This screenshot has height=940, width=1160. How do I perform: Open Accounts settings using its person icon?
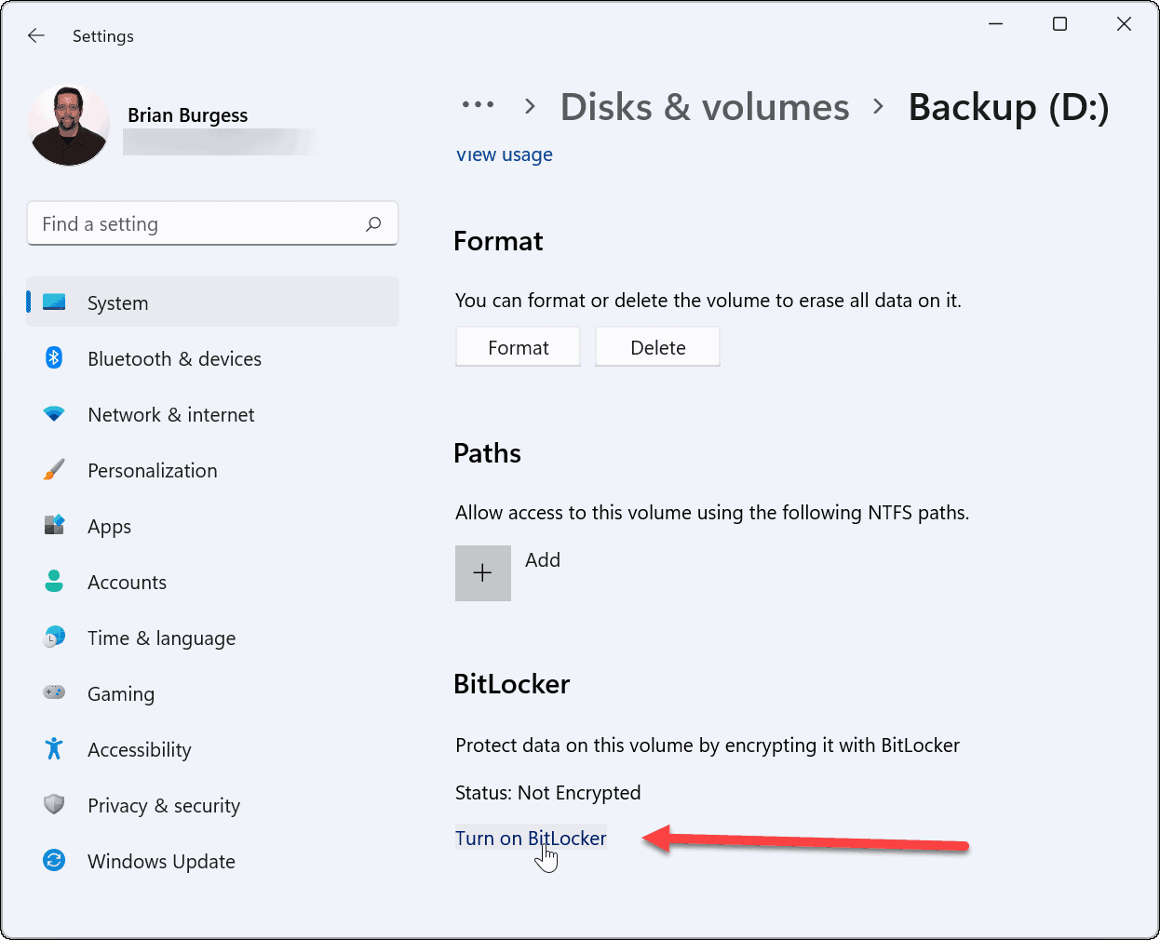(53, 582)
